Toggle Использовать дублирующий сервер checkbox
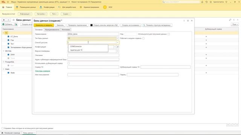Screen dimensions: 241x135 69,63
